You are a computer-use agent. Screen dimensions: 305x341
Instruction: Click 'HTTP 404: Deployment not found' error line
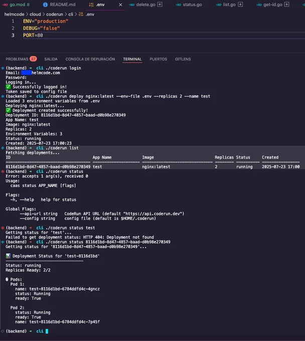(80, 237)
